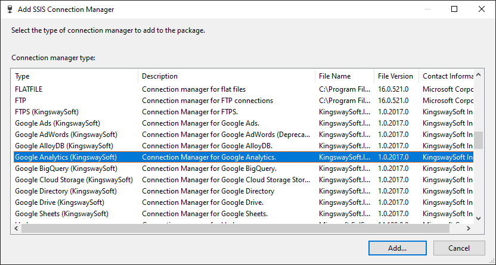Pick Google AdWords (KingswaySoft) entry
This screenshot has height=265, width=496.
(244, 135)
